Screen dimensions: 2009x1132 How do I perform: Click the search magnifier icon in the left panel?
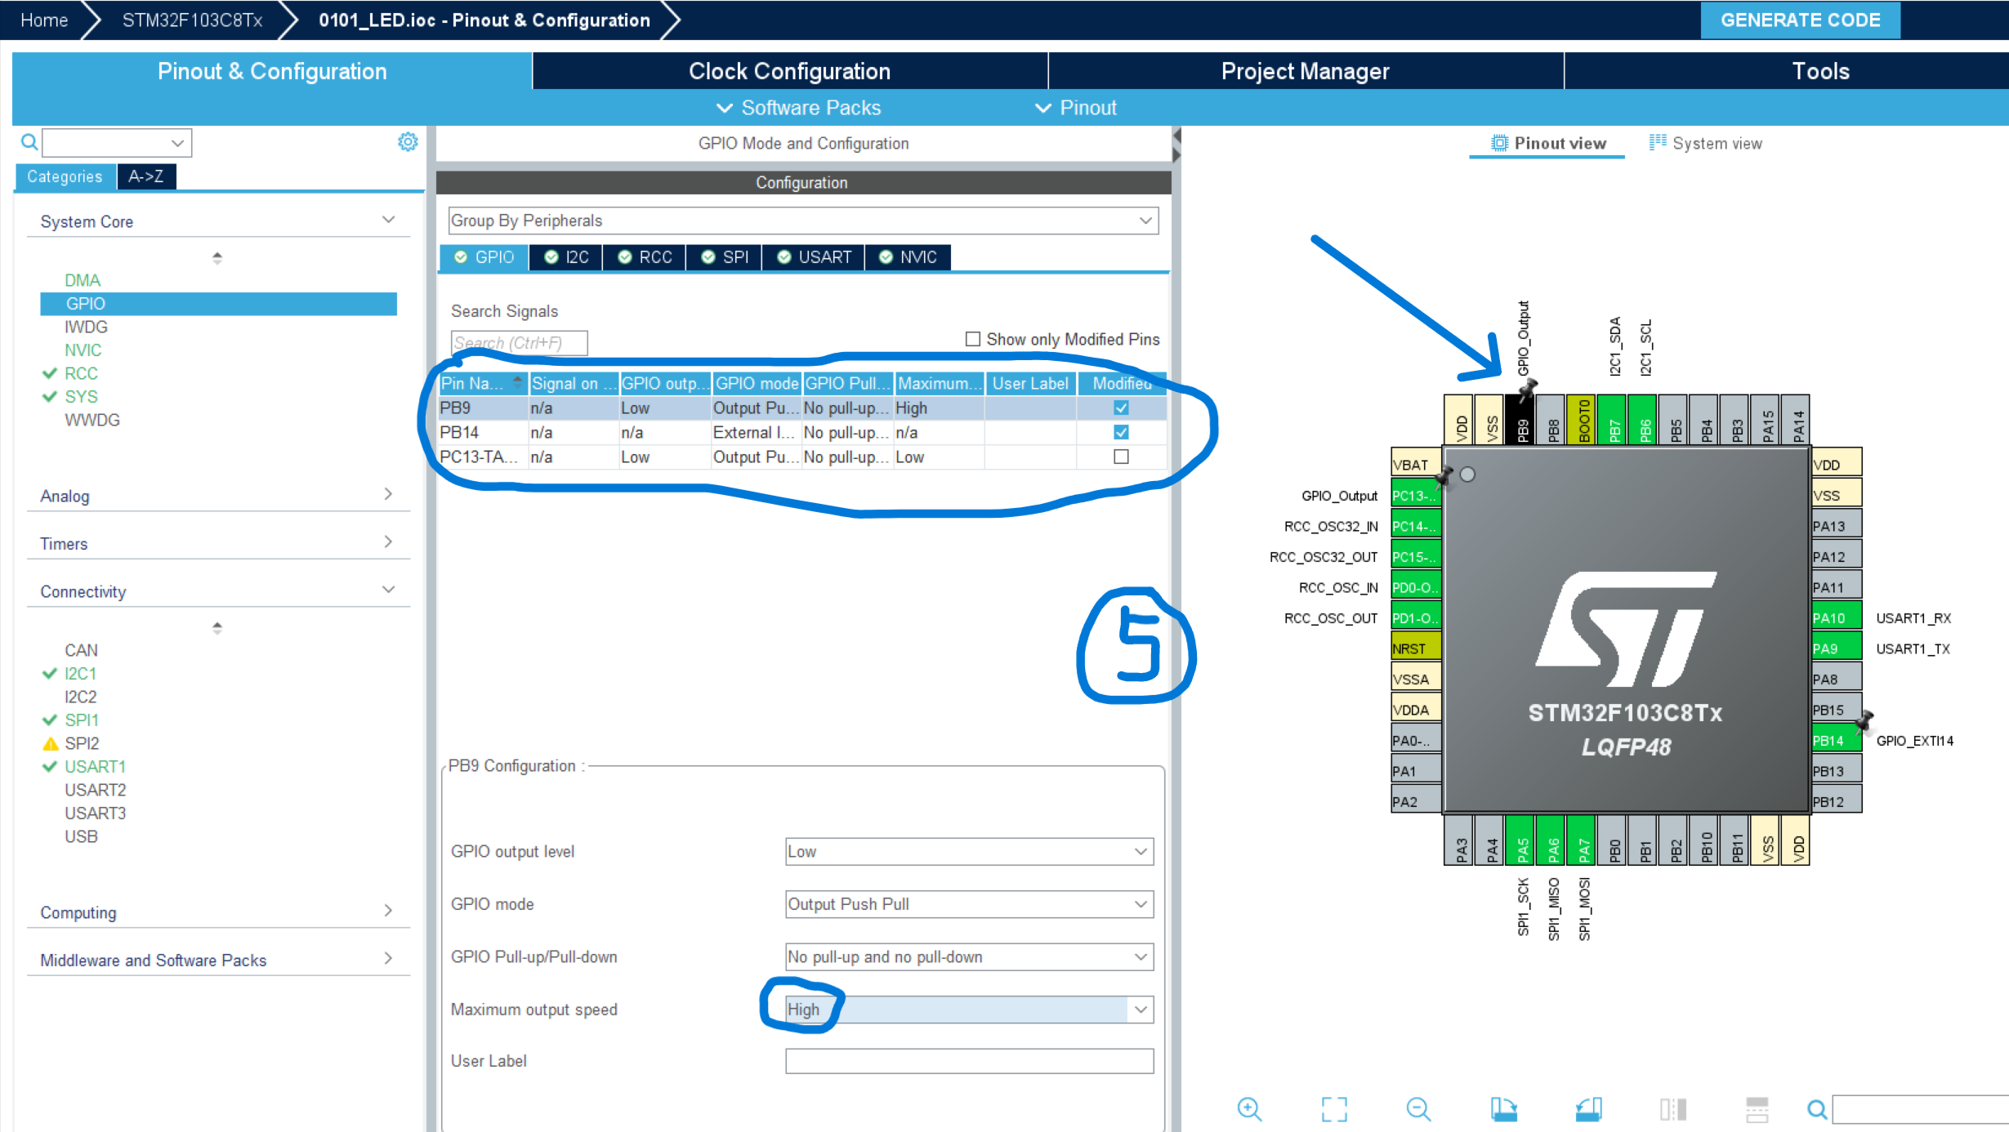click(x=29, y=142)
